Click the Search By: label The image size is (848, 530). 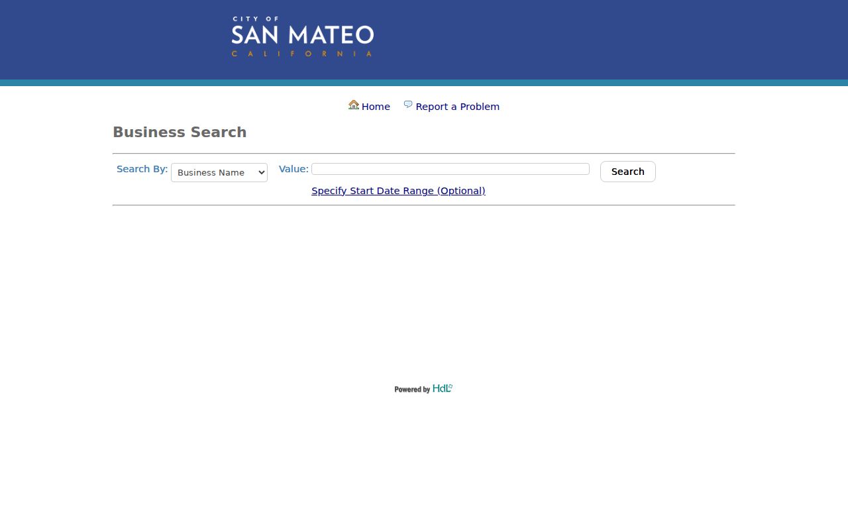click(x=142, y=169)
